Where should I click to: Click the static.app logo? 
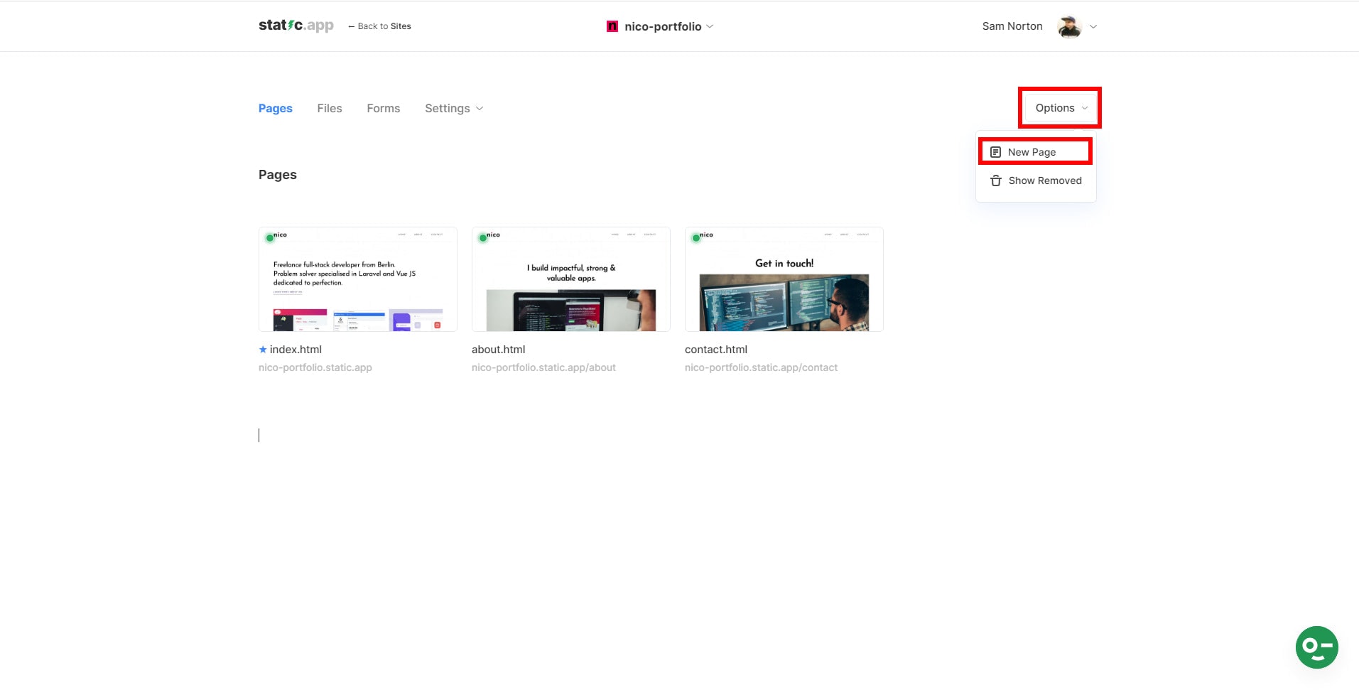tap(296, 25)
